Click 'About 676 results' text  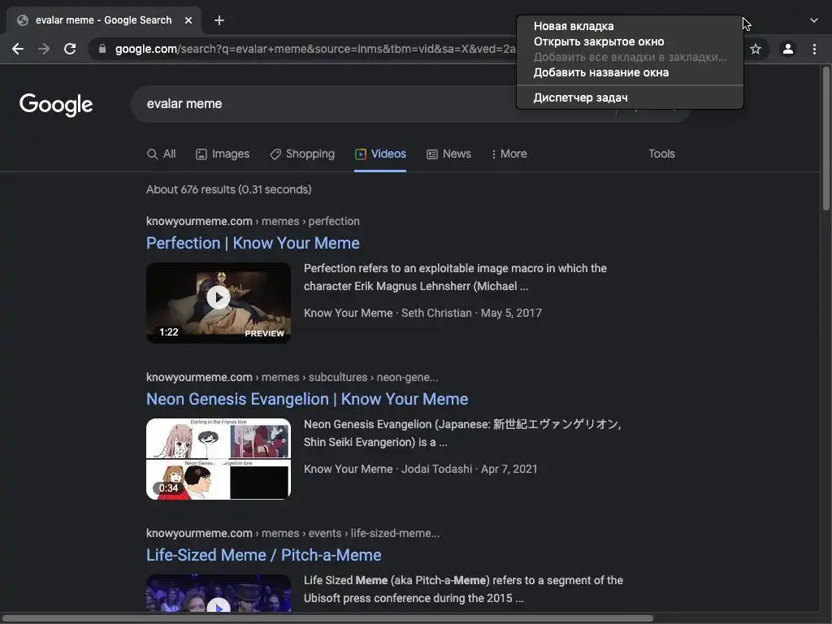pos(228,189)
